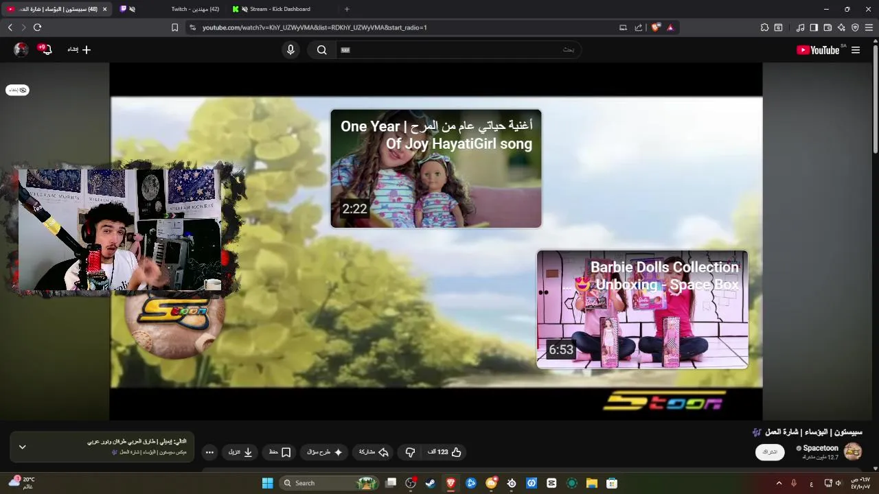Switch input language tray indicator
The image size is (879, 494).
coord(812,483)
